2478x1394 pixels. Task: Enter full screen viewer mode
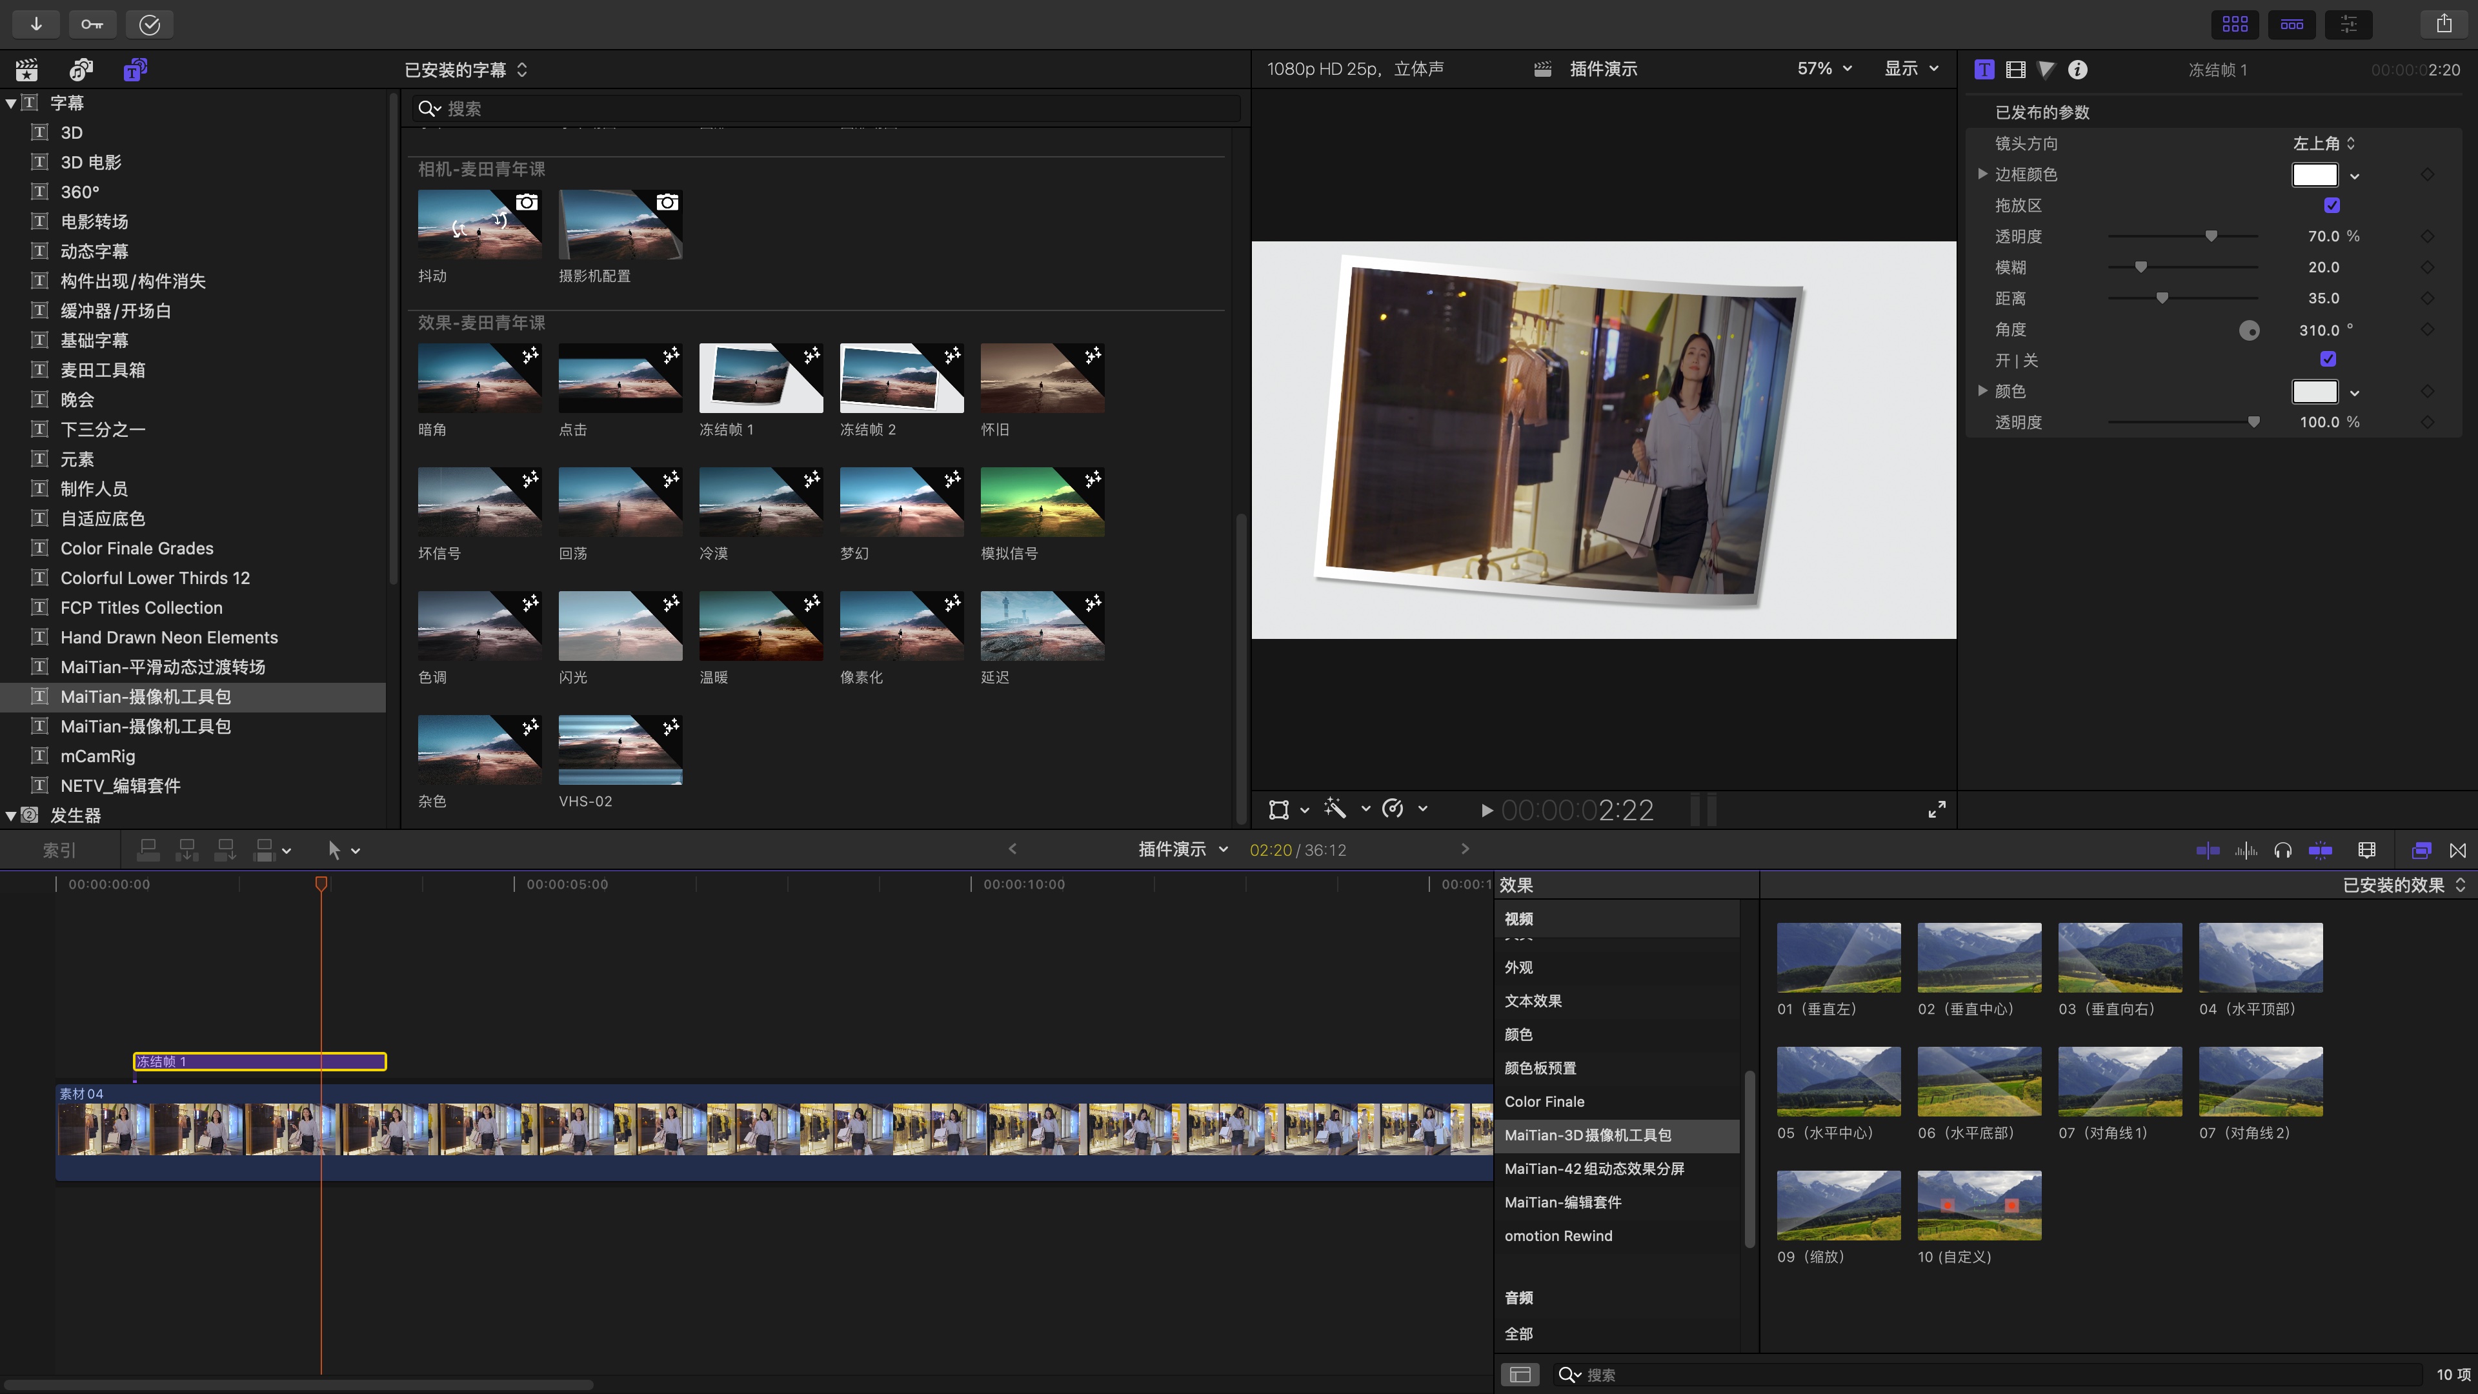(1937, 810)
